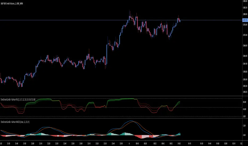This screenshot has height=146, width=248.
Task: Click the 23:50 time axis label
Action: tap(121, 144)
